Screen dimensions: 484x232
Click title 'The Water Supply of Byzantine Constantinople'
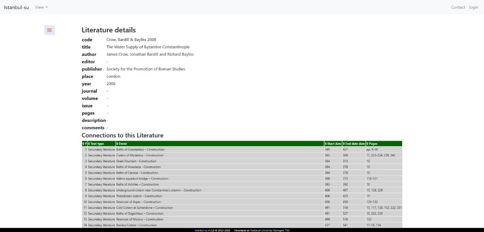(x=148, y=47)
